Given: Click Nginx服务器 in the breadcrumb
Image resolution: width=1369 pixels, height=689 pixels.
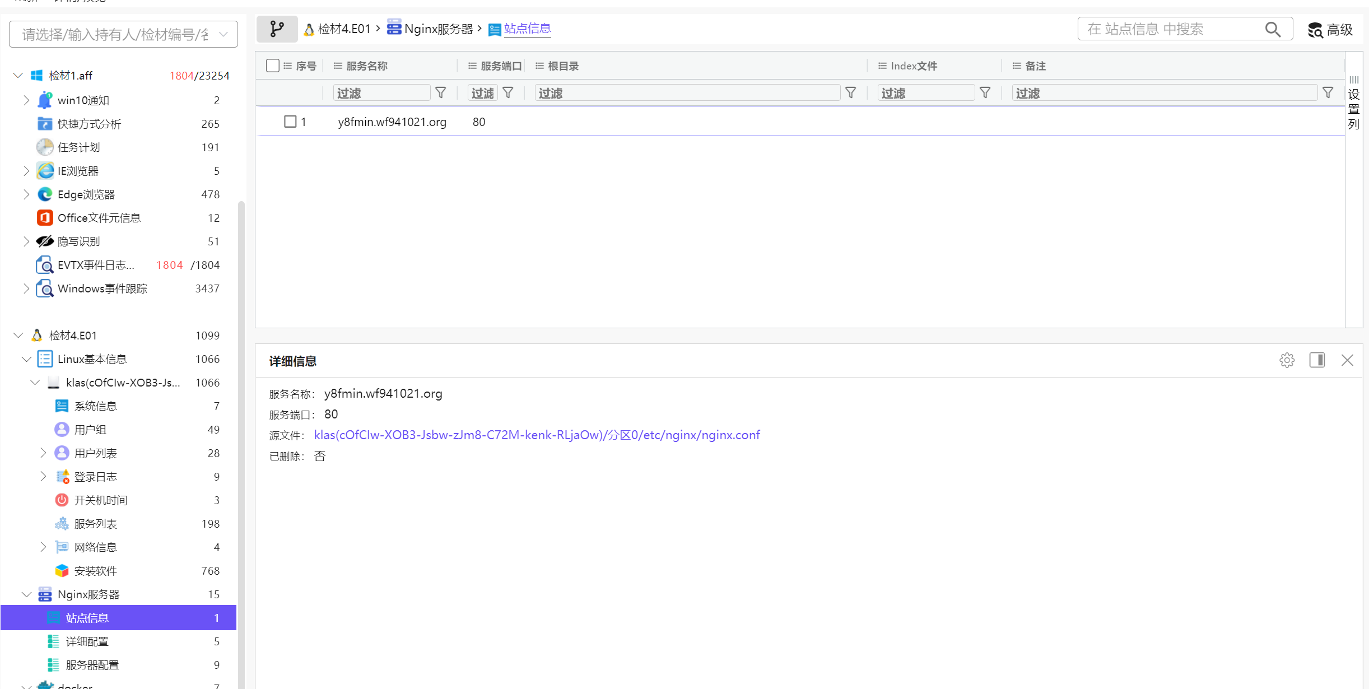Looking at the screenshot, I should click(x=438, y=29).
